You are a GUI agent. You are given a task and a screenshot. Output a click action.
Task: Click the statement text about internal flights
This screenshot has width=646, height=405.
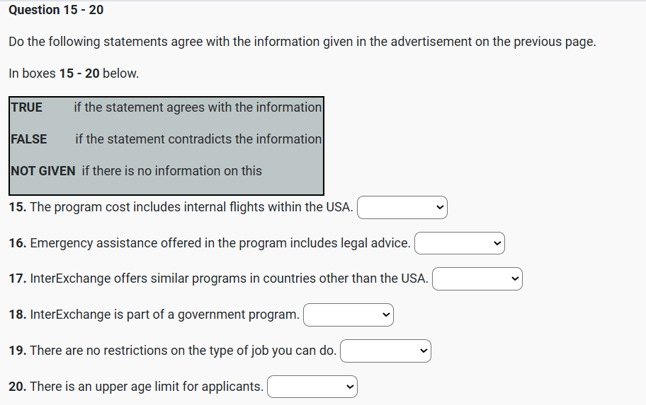pyautogui.click(x=191, y=208)
